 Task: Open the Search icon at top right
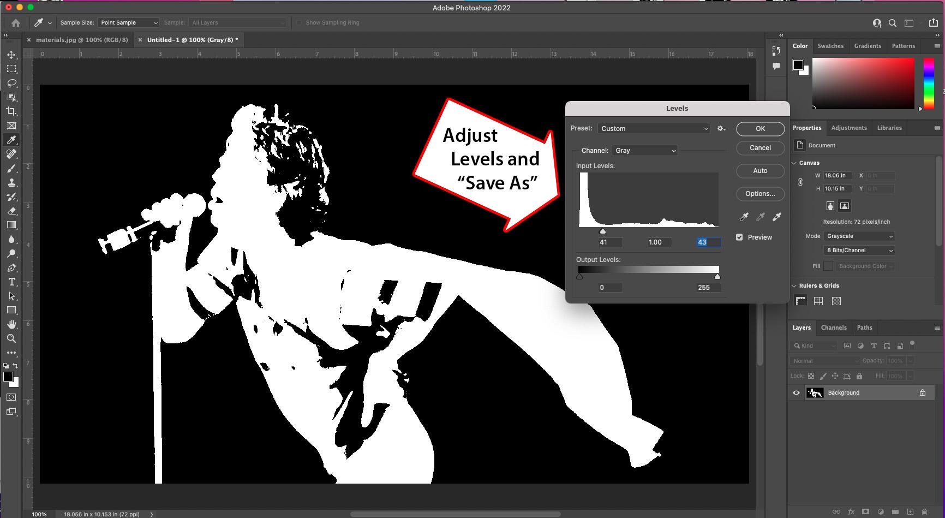pyautogui.click(x=893, y=23)
